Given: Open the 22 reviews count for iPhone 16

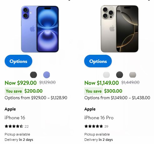Looking at the screenshot, I should (27, 126).
